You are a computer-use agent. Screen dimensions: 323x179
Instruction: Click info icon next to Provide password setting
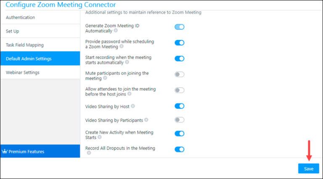(x=122, y=47)
